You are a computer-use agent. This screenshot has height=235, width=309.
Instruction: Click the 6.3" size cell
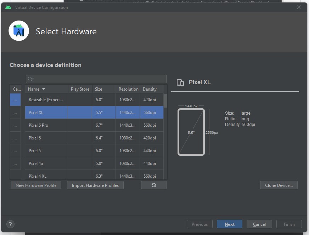pos(104,175)
